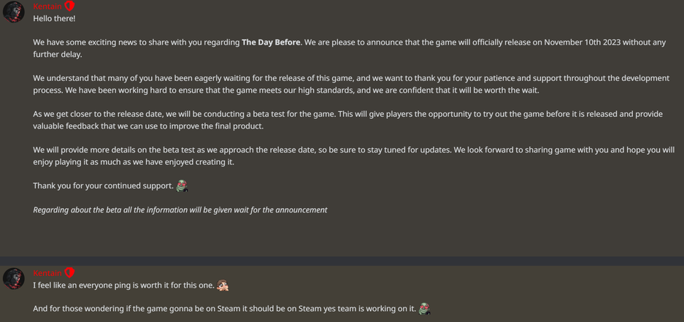Screen dimensions: 684x322
Task: Click the bold "The Day Before" text
Action: pyautogui.click(x=271, y=42)
